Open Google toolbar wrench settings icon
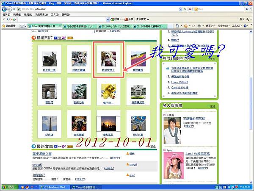The image size is (254, 191). (248, 19)
